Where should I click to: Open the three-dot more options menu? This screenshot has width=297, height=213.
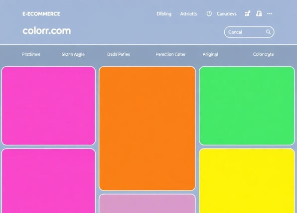[x=270, y=13]
